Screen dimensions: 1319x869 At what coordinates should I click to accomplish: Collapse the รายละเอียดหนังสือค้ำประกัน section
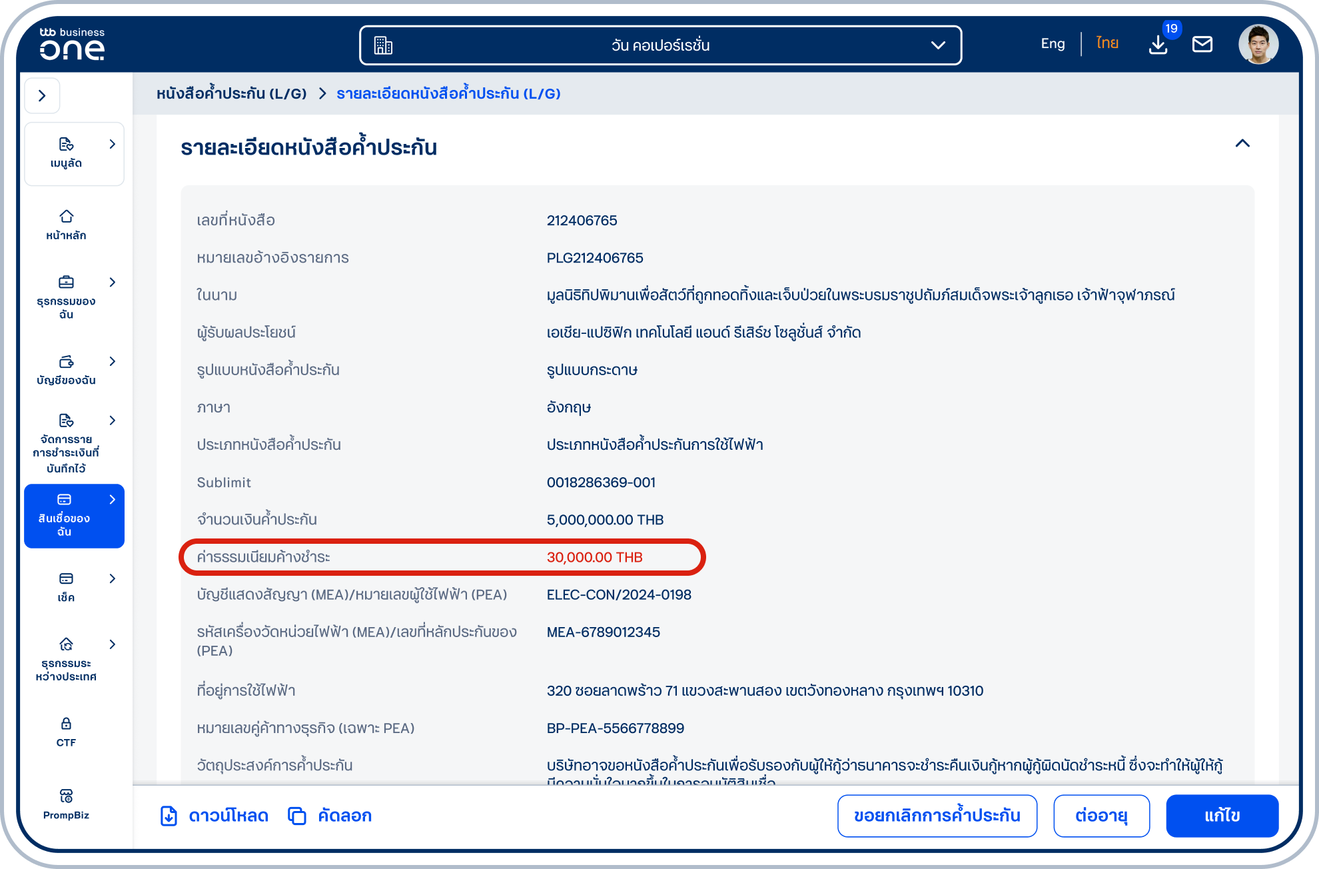[1242, 144]
